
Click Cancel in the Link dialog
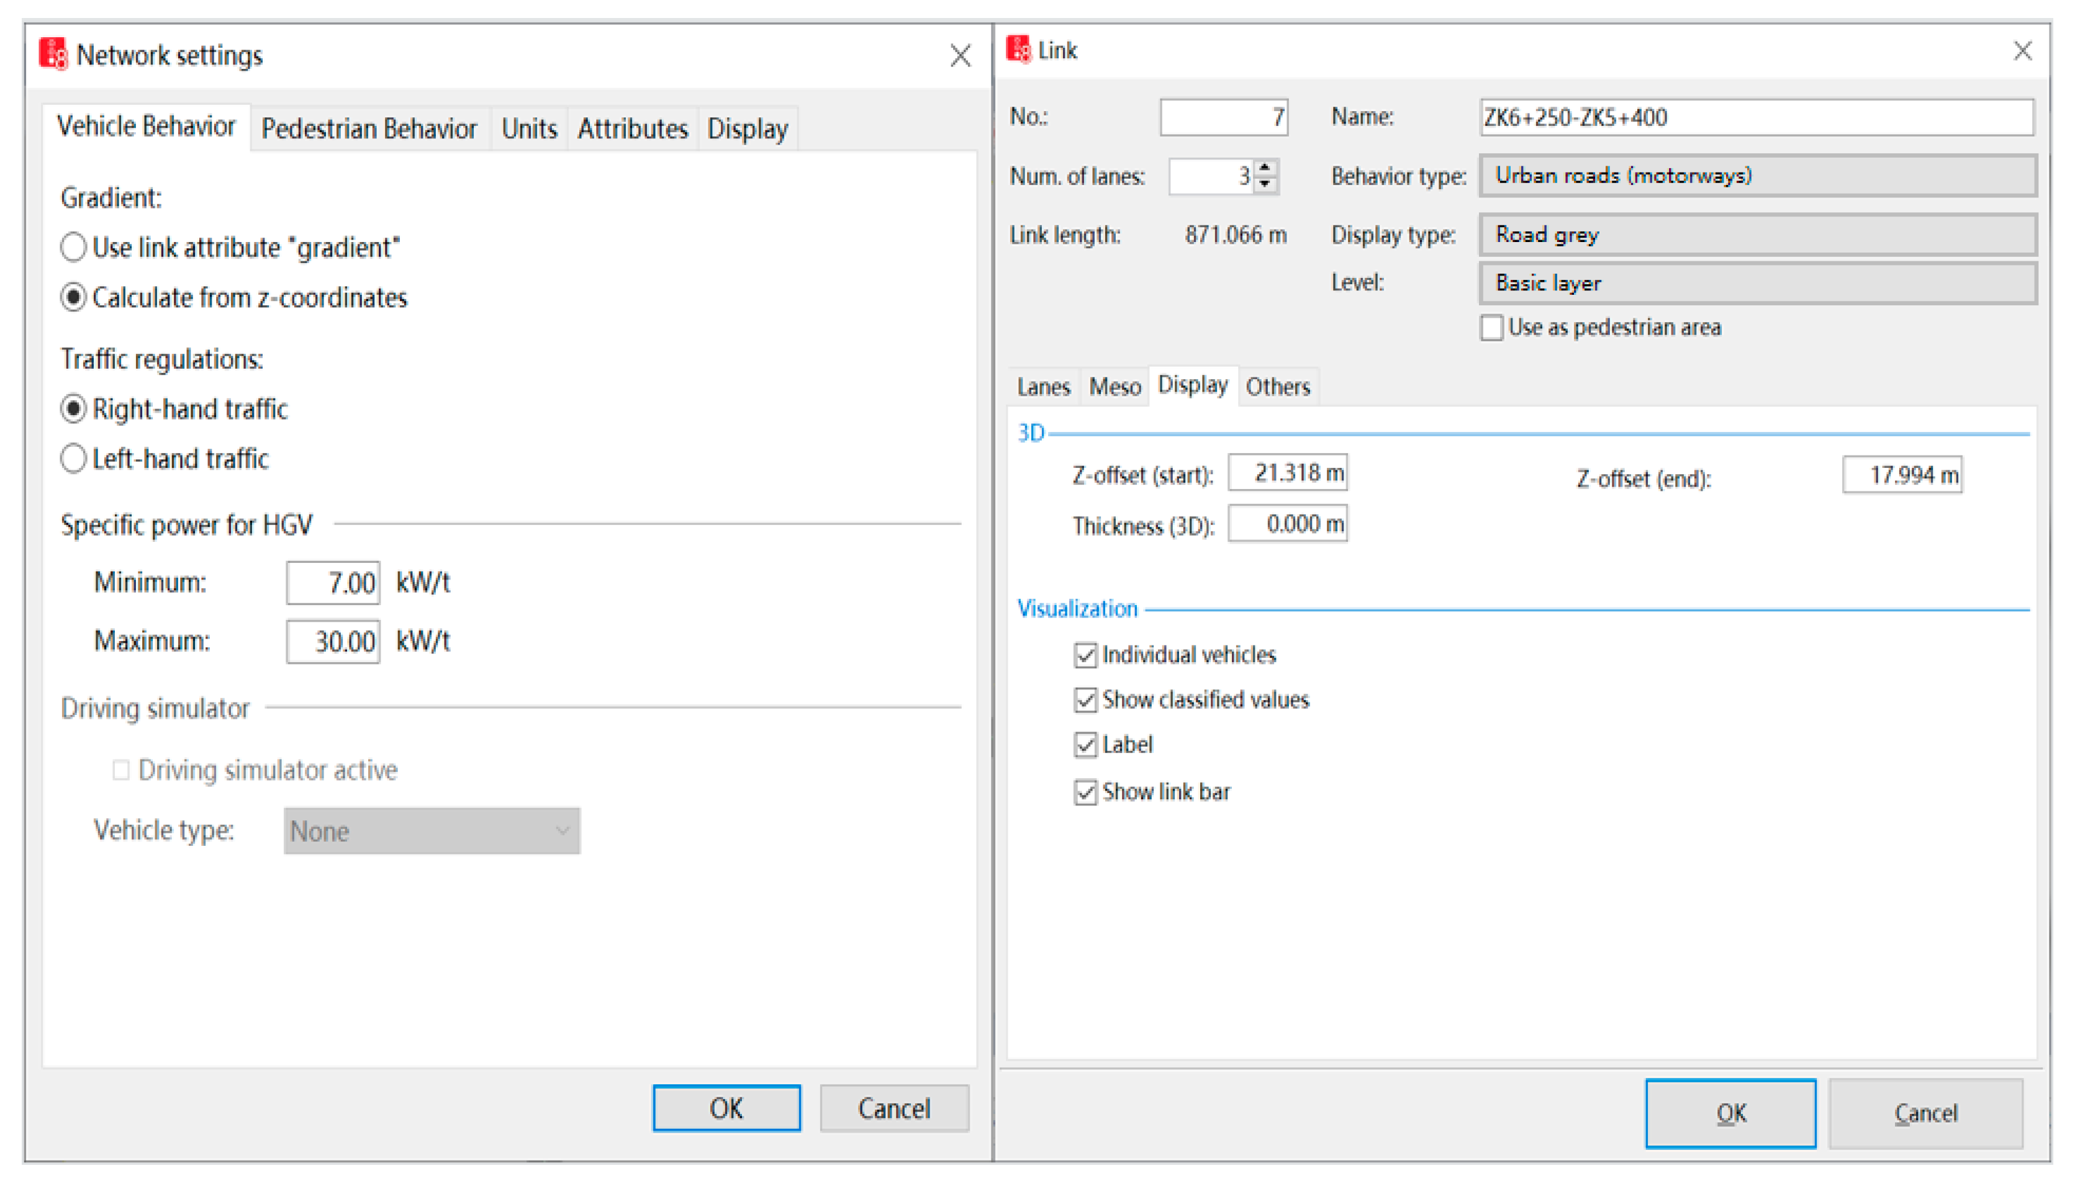pos(1925,1113)
